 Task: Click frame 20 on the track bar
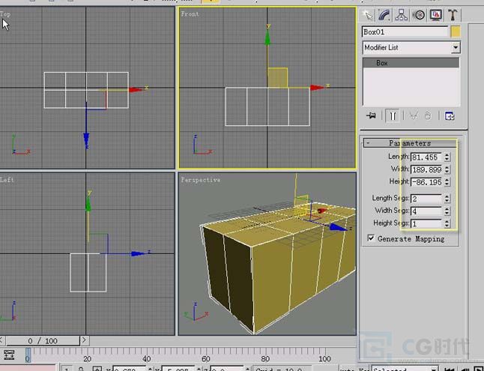point(88,359)
